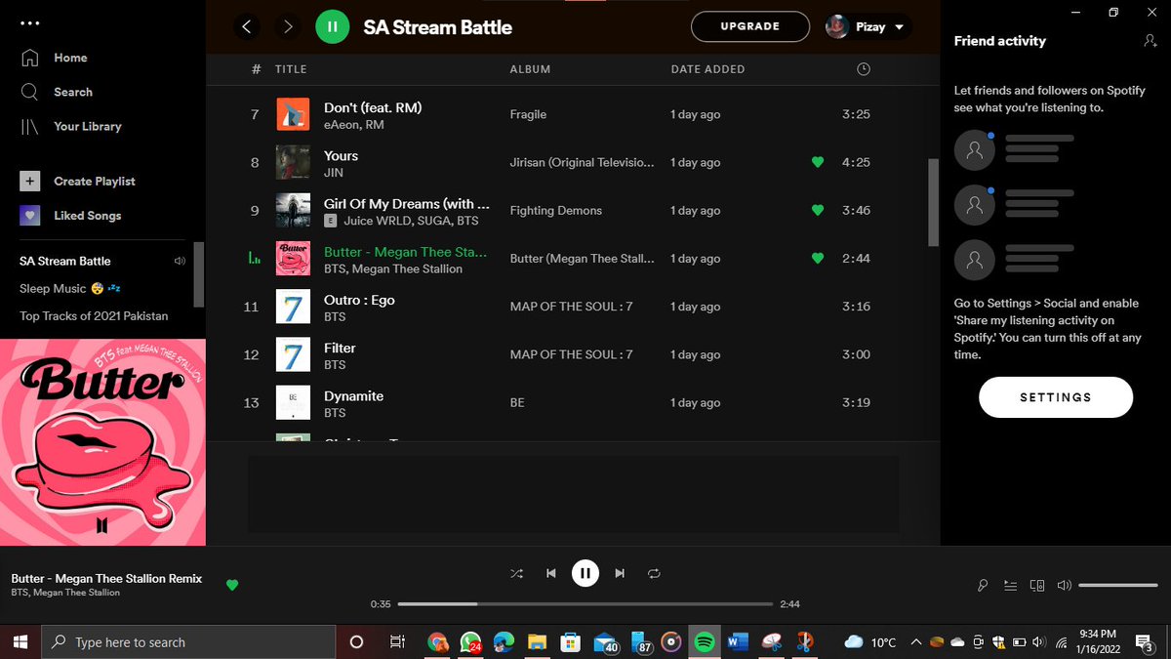Screen dimensions: 1171x659
Task: Click the UPGRADE button
Action: pyautogui.click(x=750, y=27)
